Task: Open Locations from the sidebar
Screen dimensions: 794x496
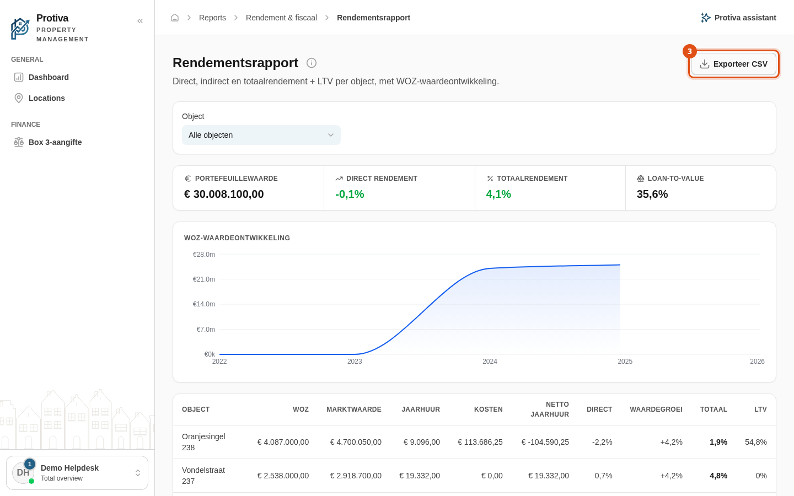Action: pyautogui.click(x=77, y=98)
